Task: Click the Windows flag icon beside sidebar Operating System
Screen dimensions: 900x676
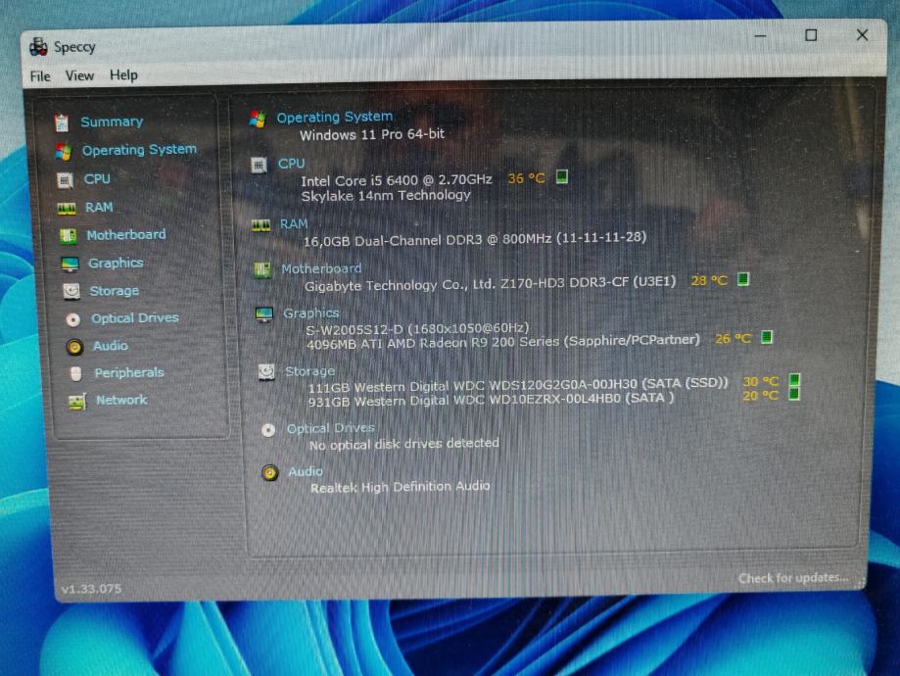Action: click(63, 152)
